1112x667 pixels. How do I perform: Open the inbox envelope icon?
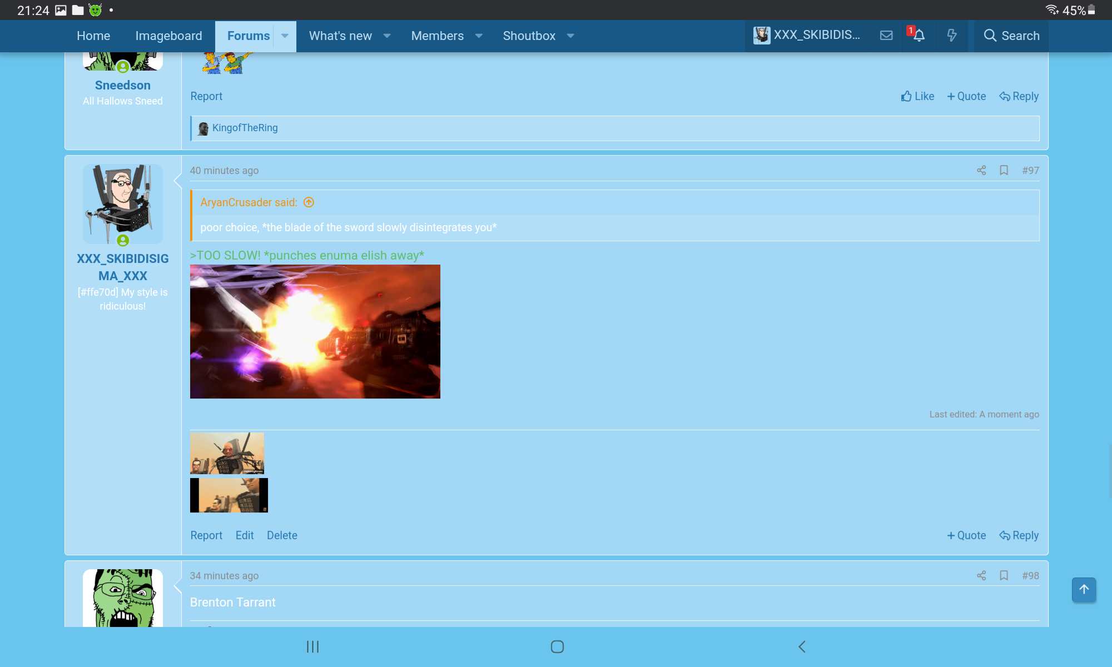tap(886, 36)
